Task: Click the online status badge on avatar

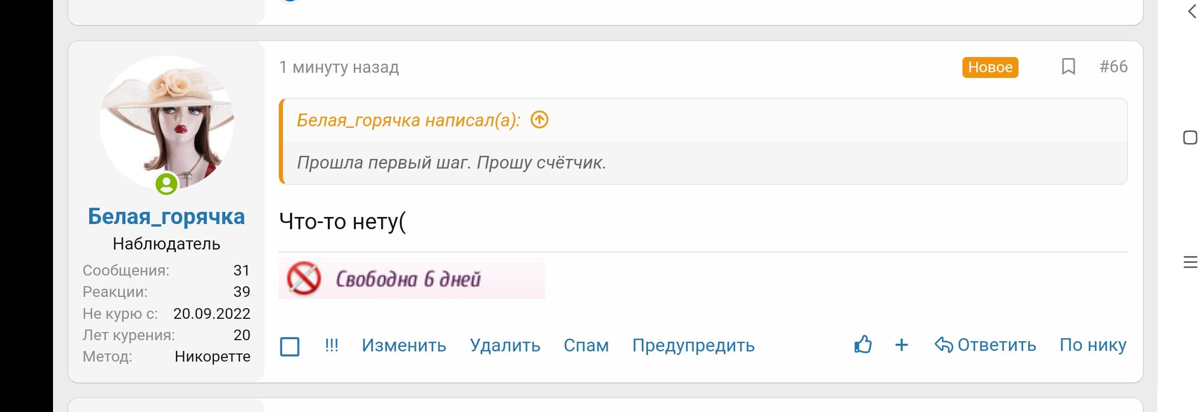Action: [x=166, y=184]
